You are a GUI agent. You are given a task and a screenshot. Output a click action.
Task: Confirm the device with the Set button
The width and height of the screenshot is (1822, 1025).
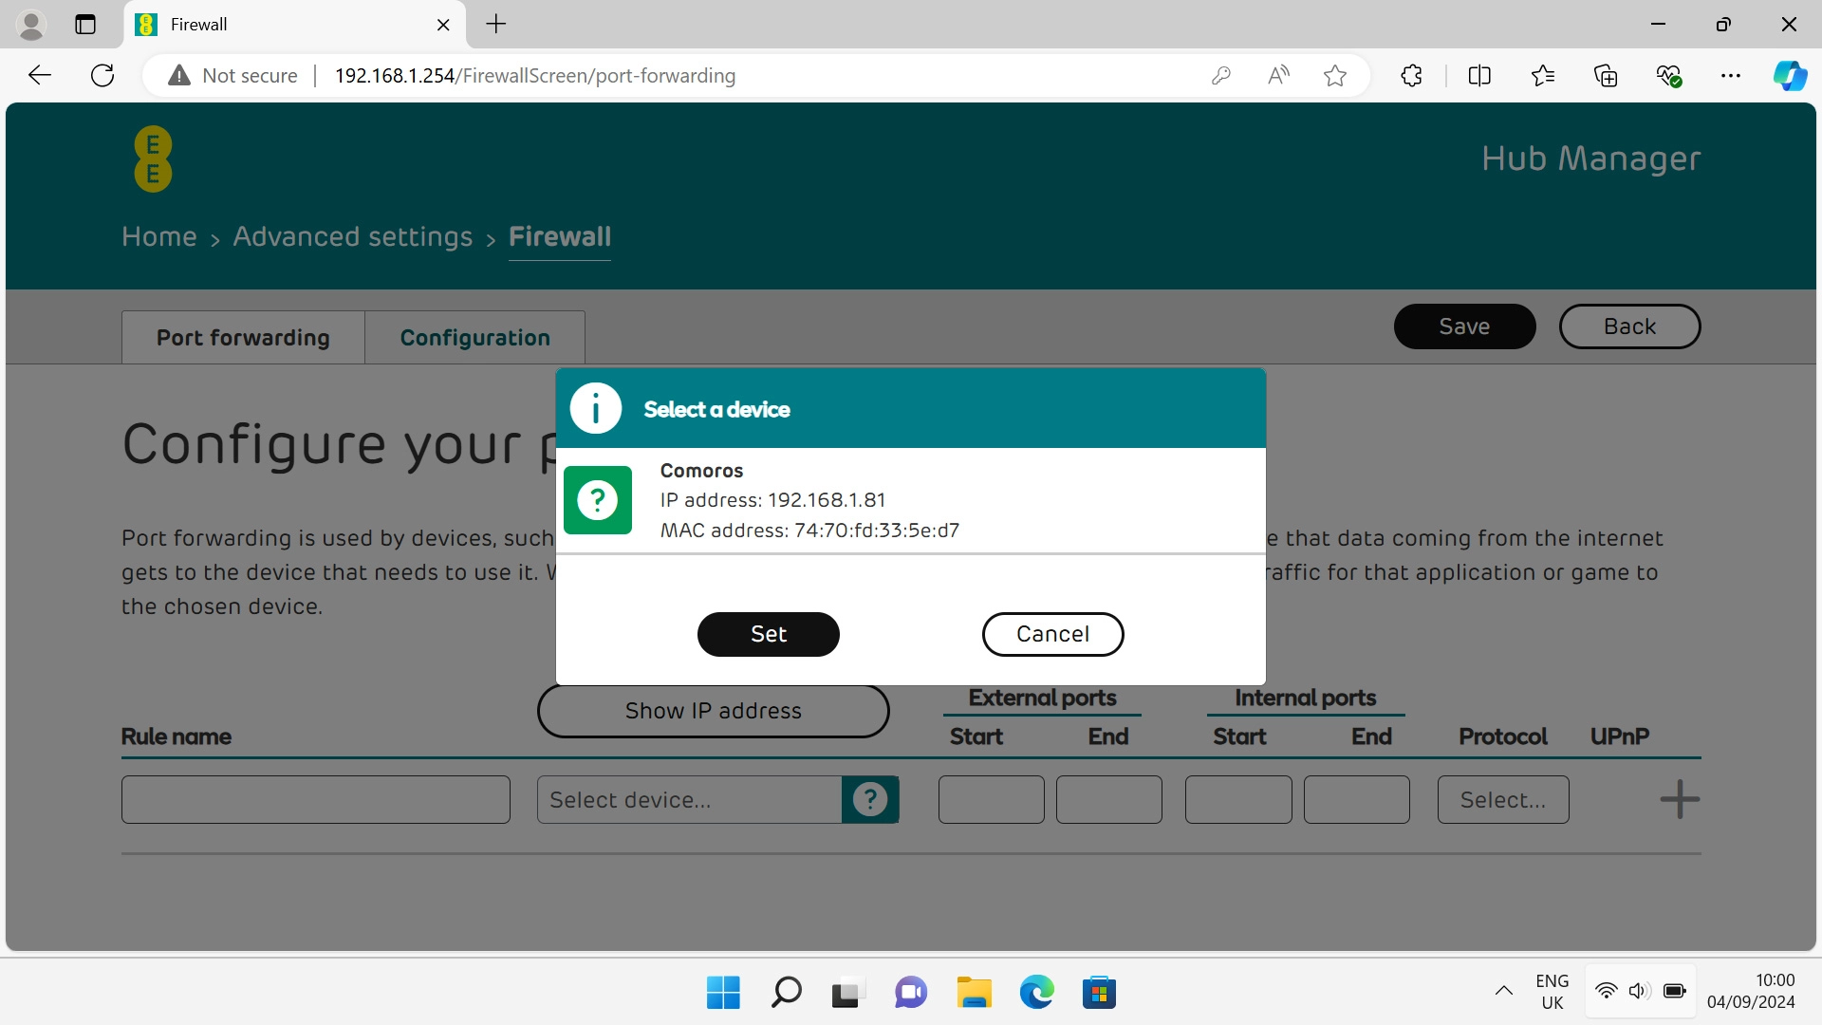(x=768, y=634)
